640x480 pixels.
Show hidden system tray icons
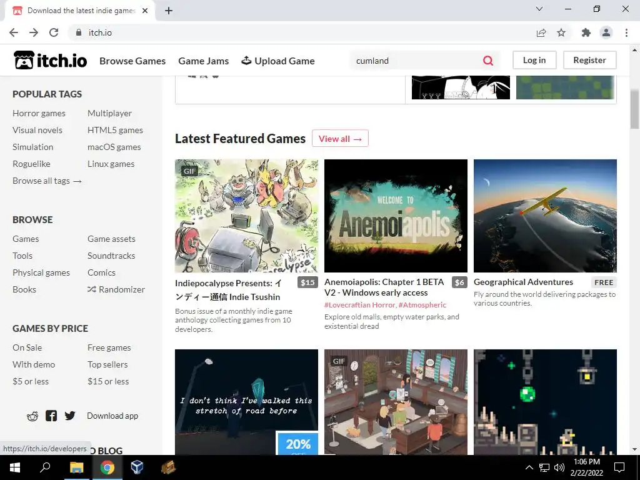point(529,467)
